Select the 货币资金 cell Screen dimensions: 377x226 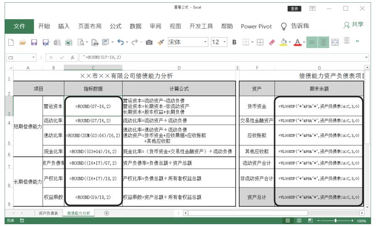(257, 106)
